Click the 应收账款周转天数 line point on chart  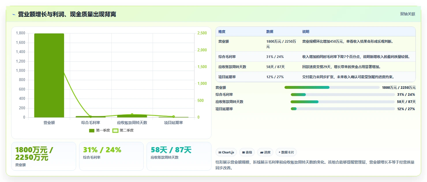tap(132, 115)
